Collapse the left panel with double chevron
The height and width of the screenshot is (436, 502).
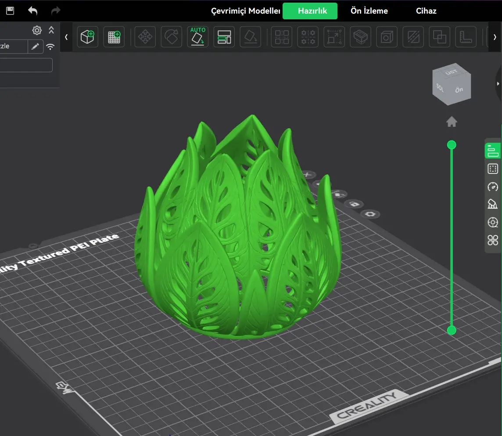point(51,30)
